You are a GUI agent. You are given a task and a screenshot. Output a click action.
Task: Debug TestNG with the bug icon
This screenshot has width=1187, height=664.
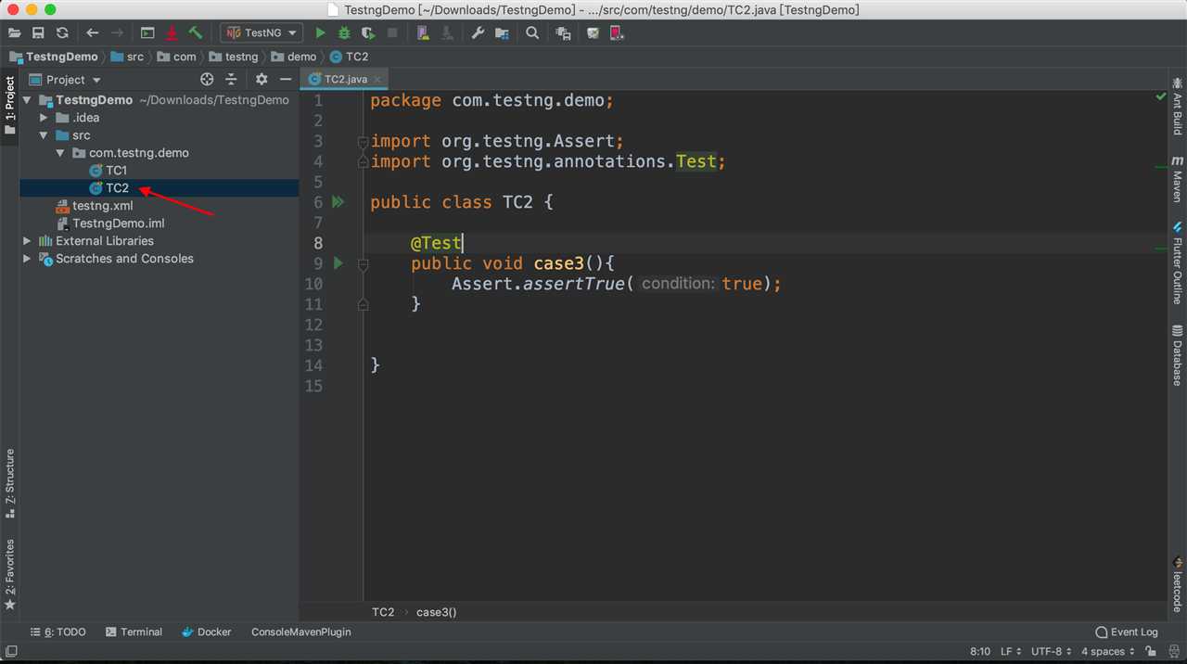[x=344, y=32]
